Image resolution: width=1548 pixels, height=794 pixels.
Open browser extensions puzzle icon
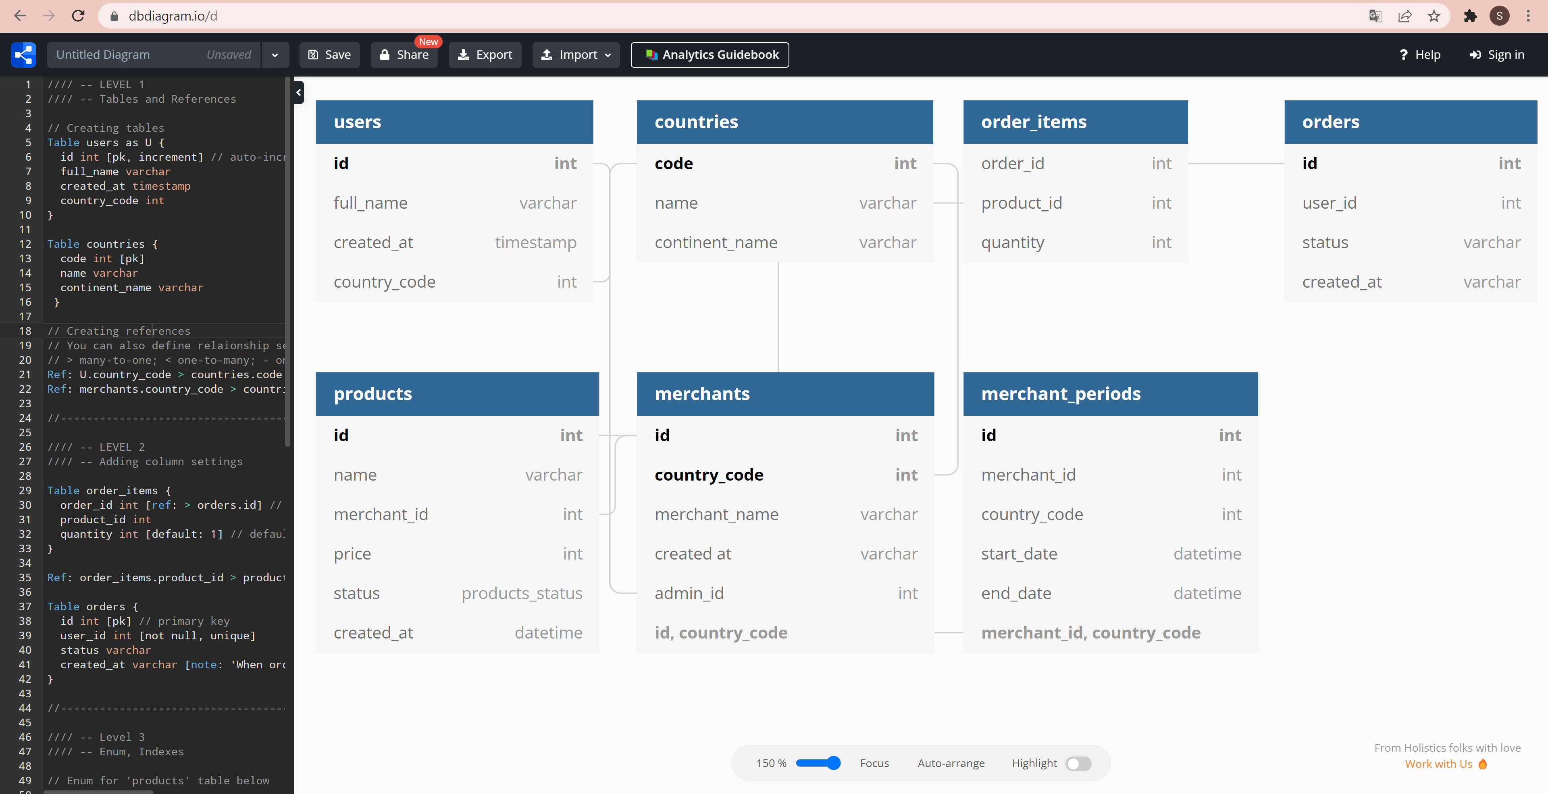tap(1470, 16)
